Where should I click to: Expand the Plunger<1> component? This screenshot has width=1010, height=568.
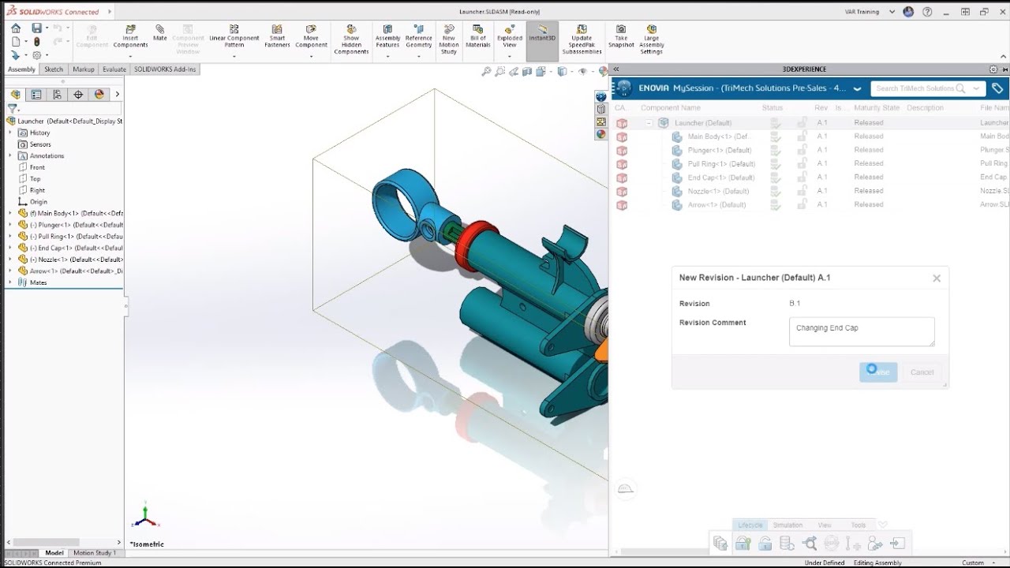10,225
